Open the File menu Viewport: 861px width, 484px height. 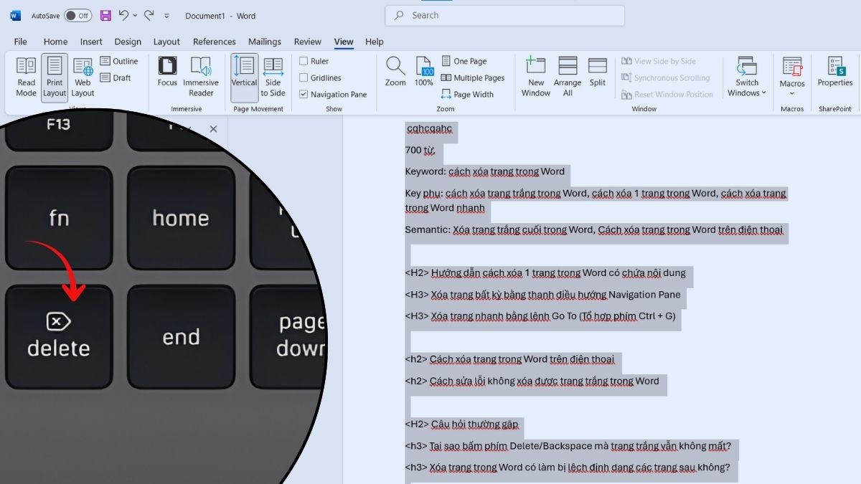point(21,42)
